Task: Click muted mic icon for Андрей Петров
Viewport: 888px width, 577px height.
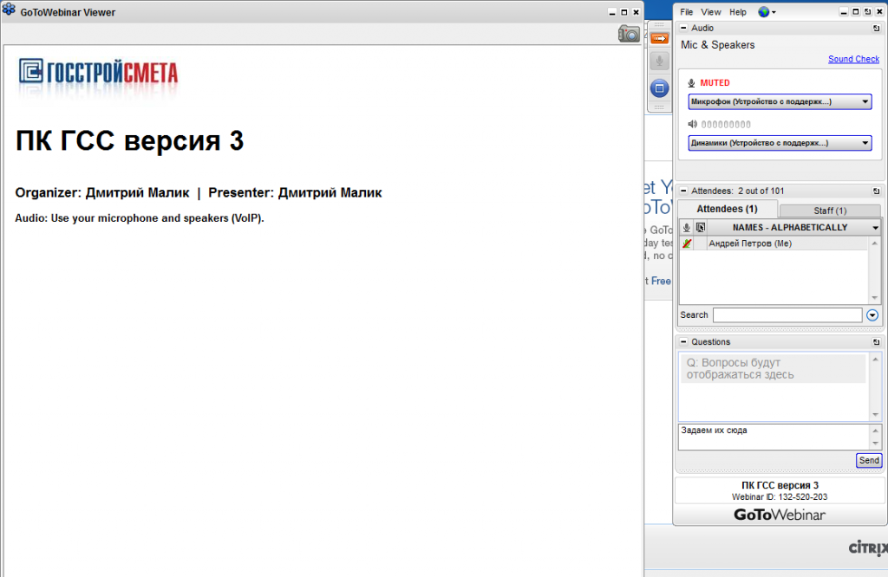Action: 687,243
